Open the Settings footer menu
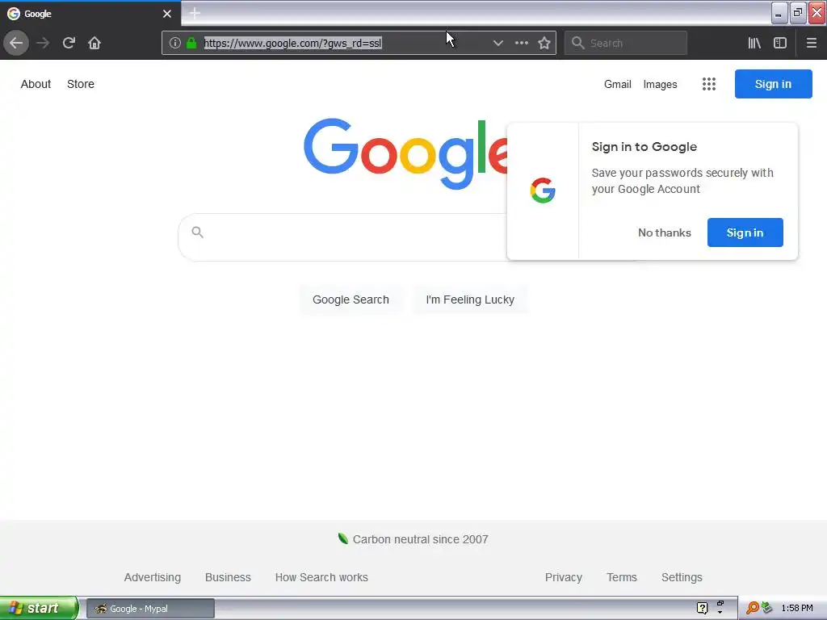The width and height of the screenshot is (827, 620). (682, 577)
